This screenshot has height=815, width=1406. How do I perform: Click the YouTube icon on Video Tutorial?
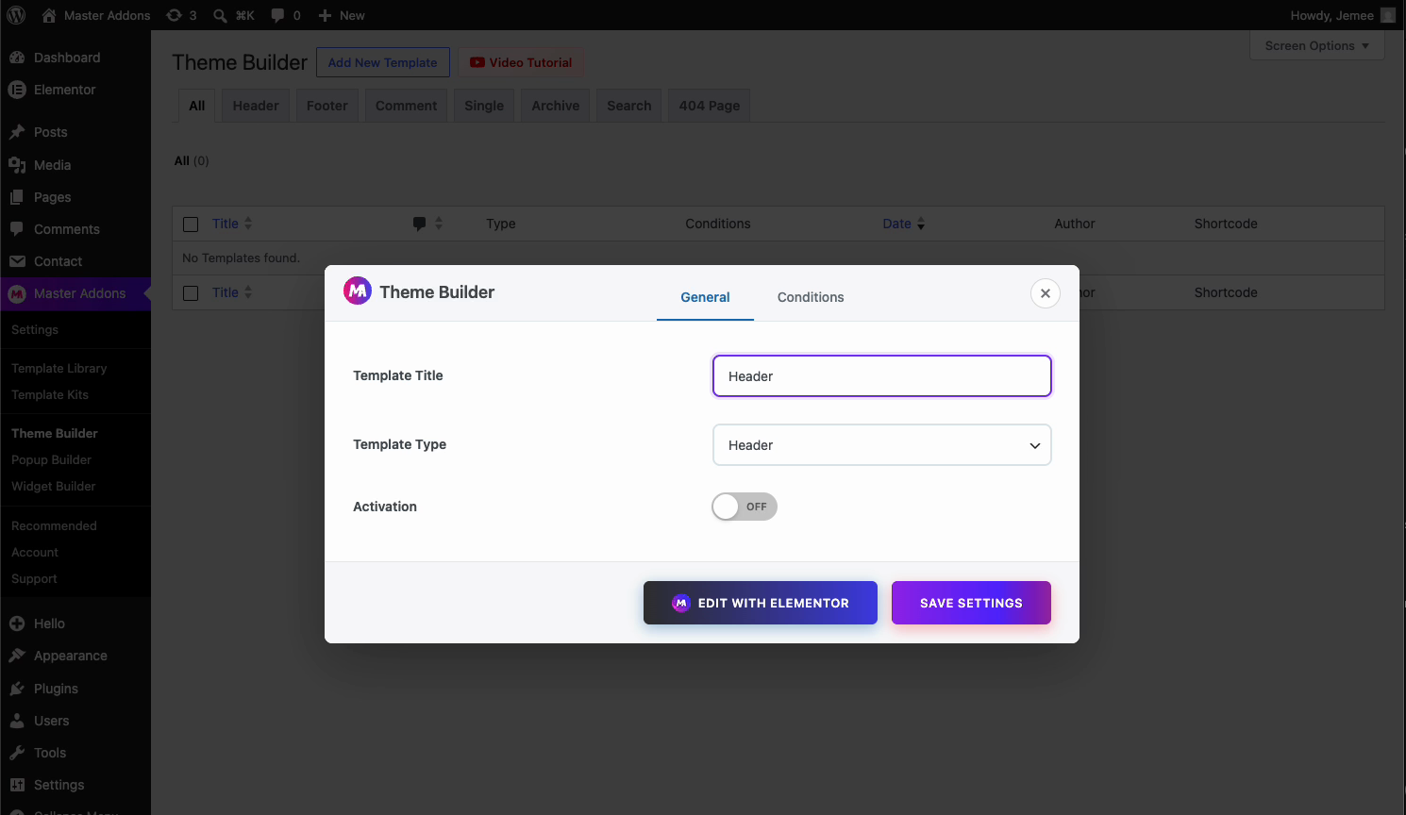click(477, 62)
